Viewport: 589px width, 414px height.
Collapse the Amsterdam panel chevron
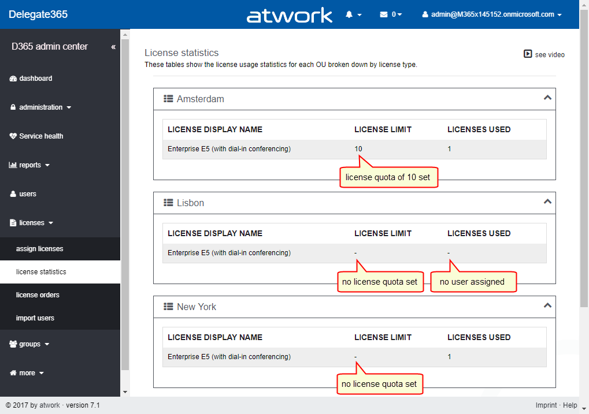point(547,98)
